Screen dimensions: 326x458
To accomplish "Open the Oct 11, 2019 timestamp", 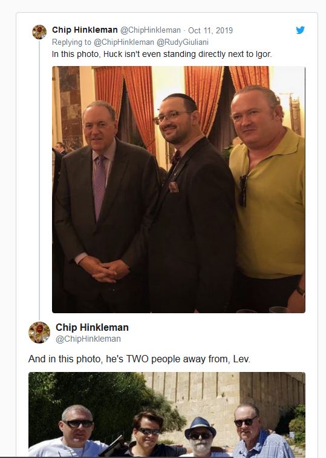I will pyautogui.click(x=210, y=30).
